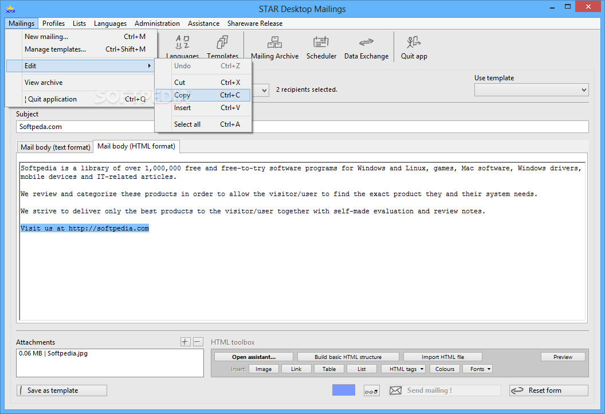Insert a Link via HTML toolbox
Screen dimensions: 605x414
click(296, 369)
